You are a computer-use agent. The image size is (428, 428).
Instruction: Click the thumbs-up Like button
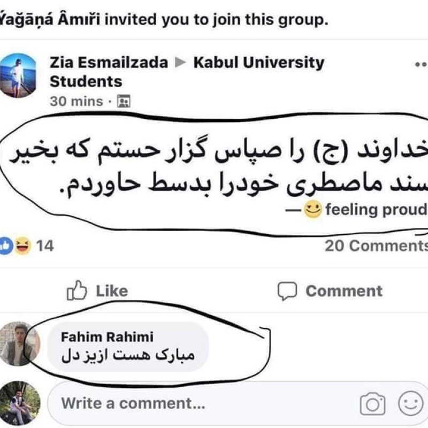point(97,291)
